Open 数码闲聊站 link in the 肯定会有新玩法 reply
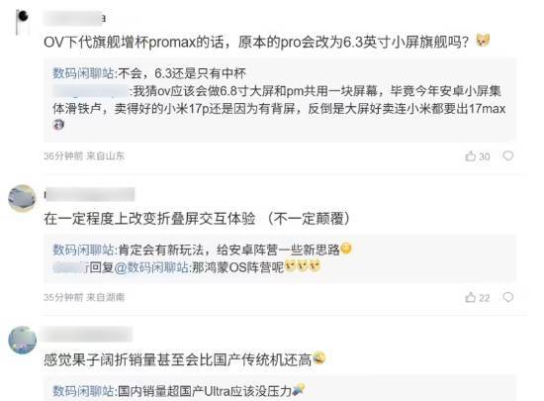The image size is (544, 401). [x=83, y=250]
